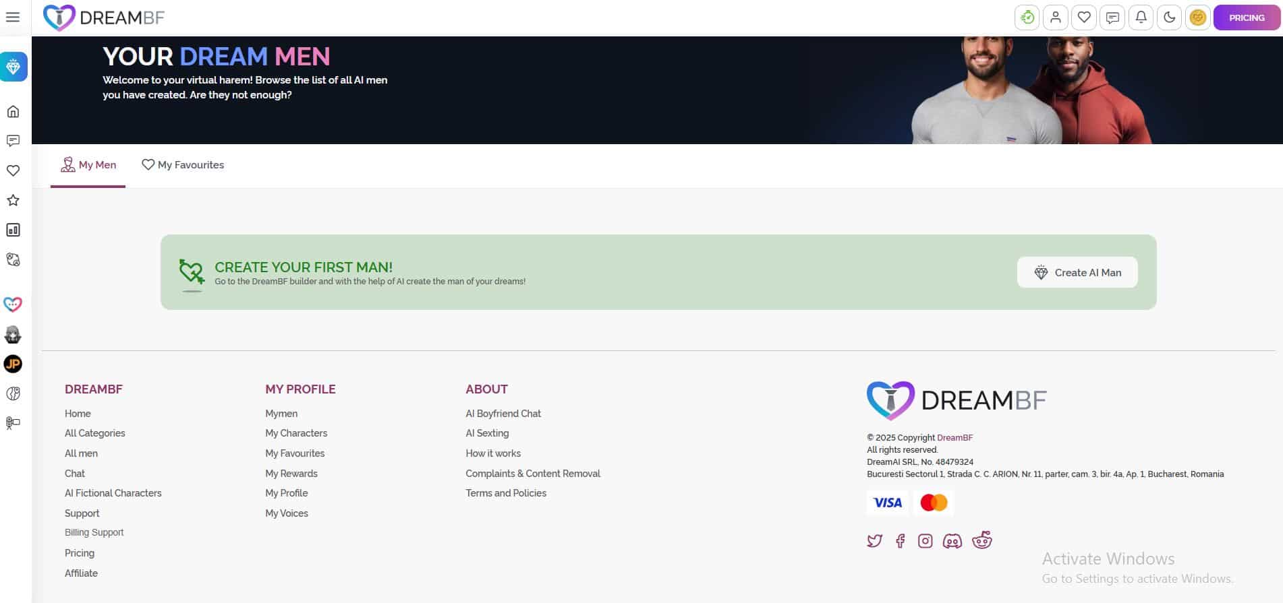Open the Facebook icon in the footer
This screenshot has height=603, width=1283.
pos(900,541)
